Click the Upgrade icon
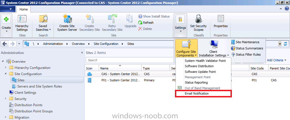Viewport: 290px width, 120px height. (129, 19)
